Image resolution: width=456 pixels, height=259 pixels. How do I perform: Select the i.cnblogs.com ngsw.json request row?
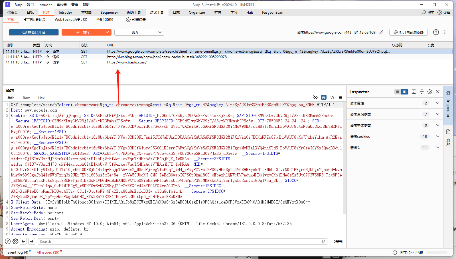tap(228, 57)
